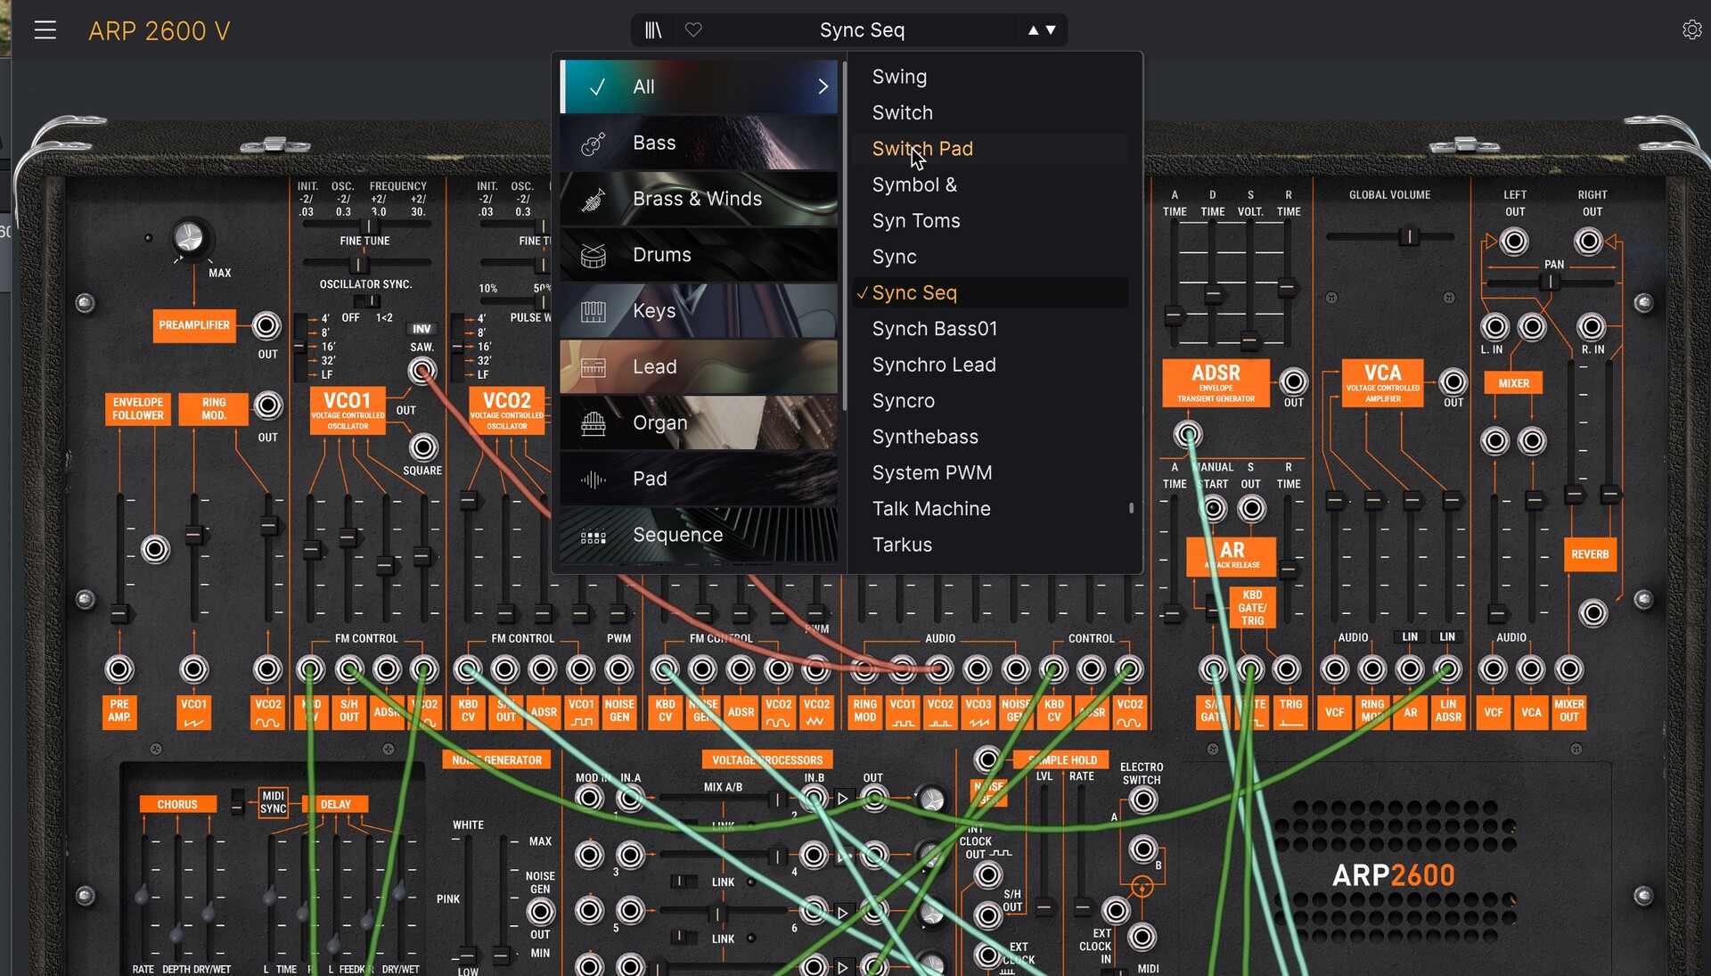This screenshot has width=1711, height=976.
Task: Load the Syn Toms preset
Action: [989, 220]
